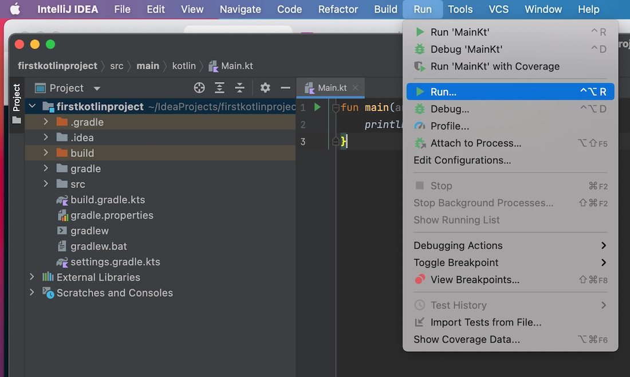The width and height of the screenshot is (630, 377).
Task: Choose Debug... from the Run menu
Action: point(510,109)
